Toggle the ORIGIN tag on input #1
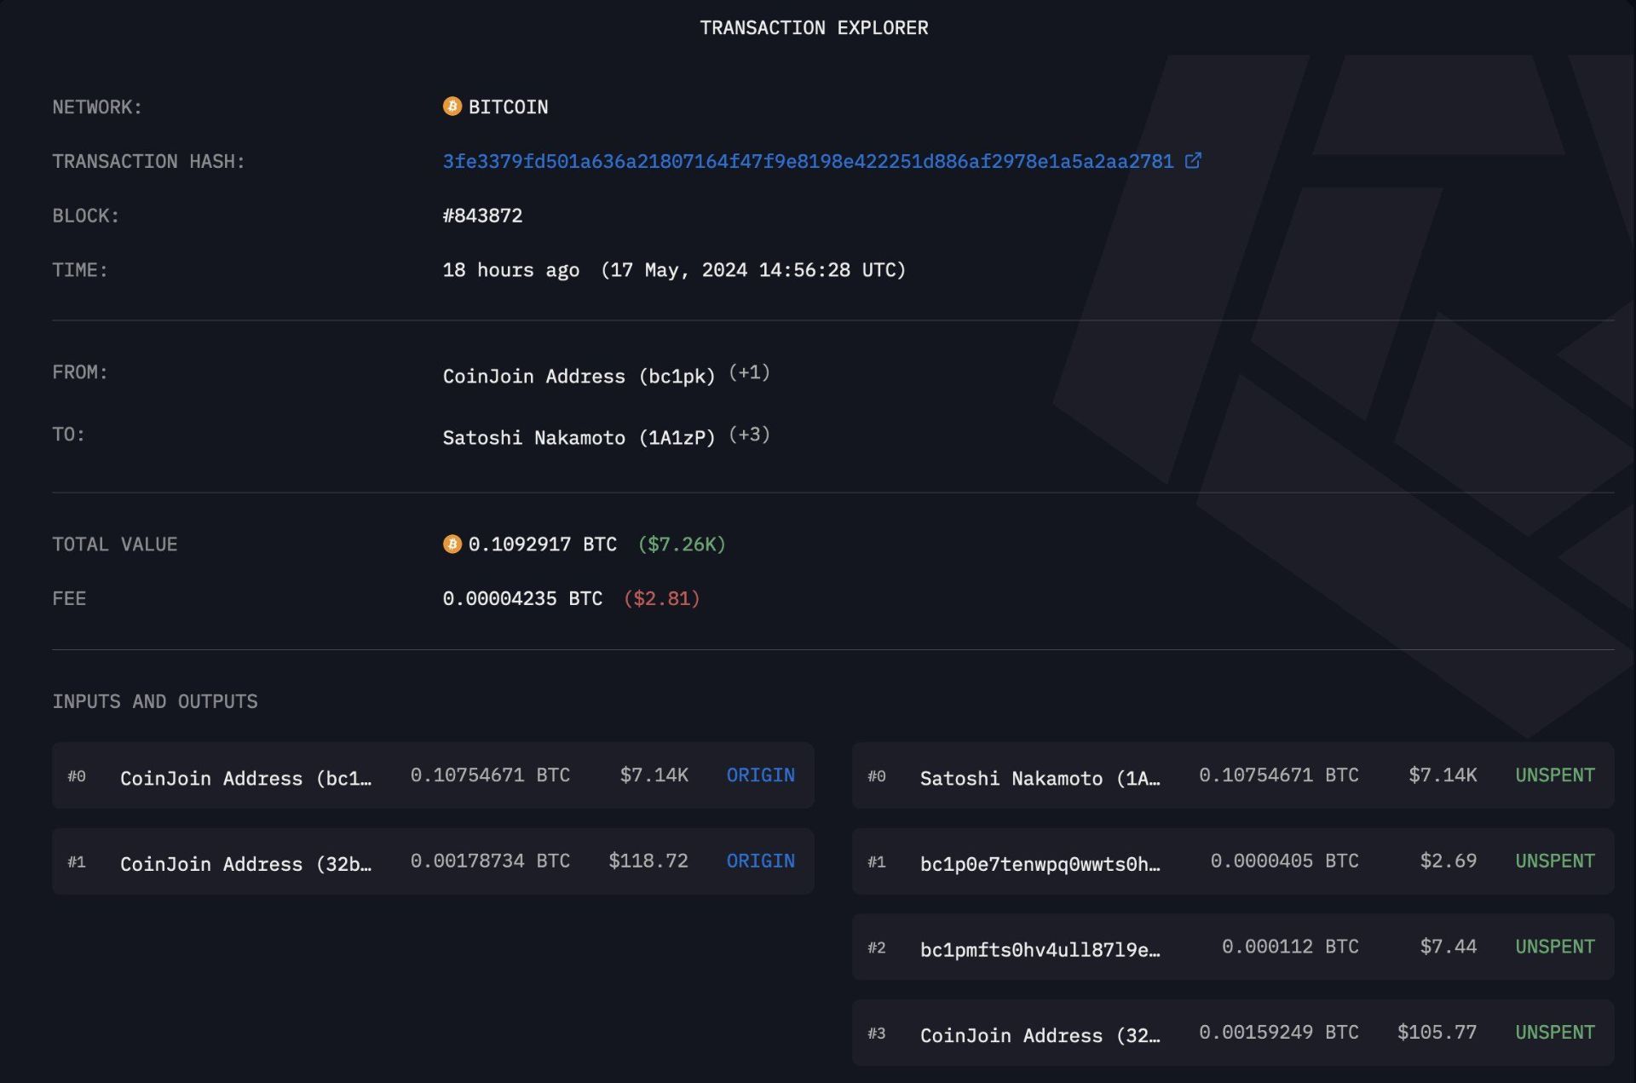Image resolution: width=1636 pixels, height=1083 pixels. pos(759,861)
